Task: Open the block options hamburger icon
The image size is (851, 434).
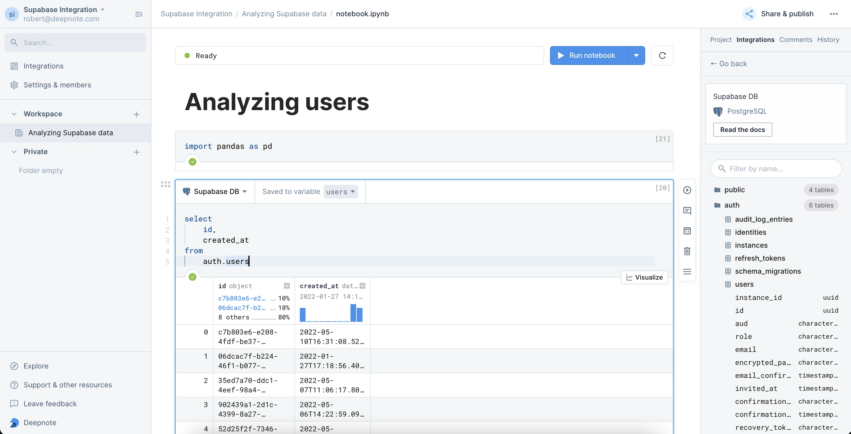Action: coord(687,271)
